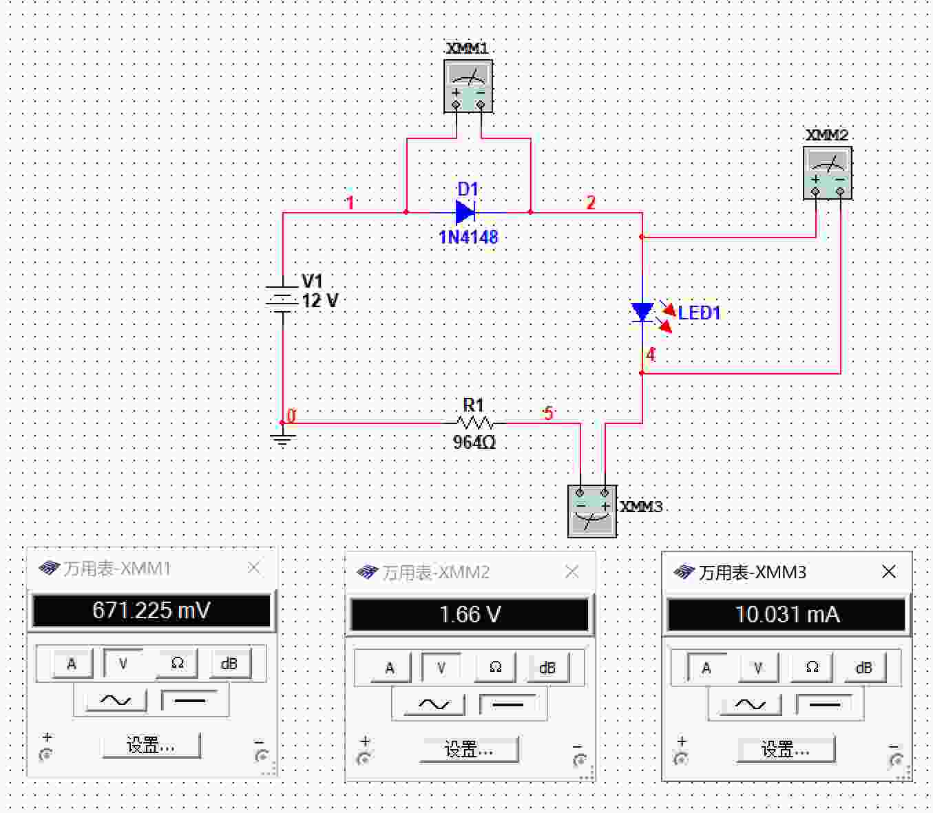Screen dimensions: 933x813
Task: Click the 964Ω resistor value label
Action: tap(474, 442)
